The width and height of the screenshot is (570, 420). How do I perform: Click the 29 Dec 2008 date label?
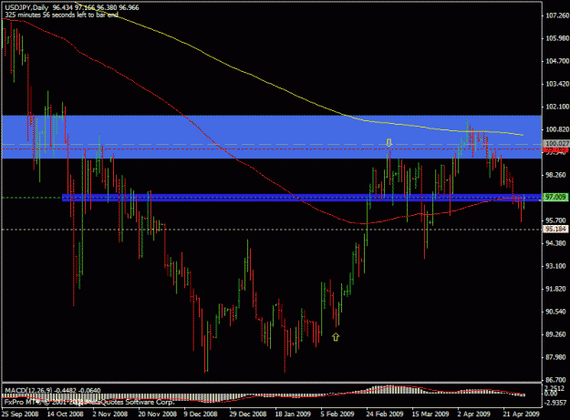tap(248, 414)
